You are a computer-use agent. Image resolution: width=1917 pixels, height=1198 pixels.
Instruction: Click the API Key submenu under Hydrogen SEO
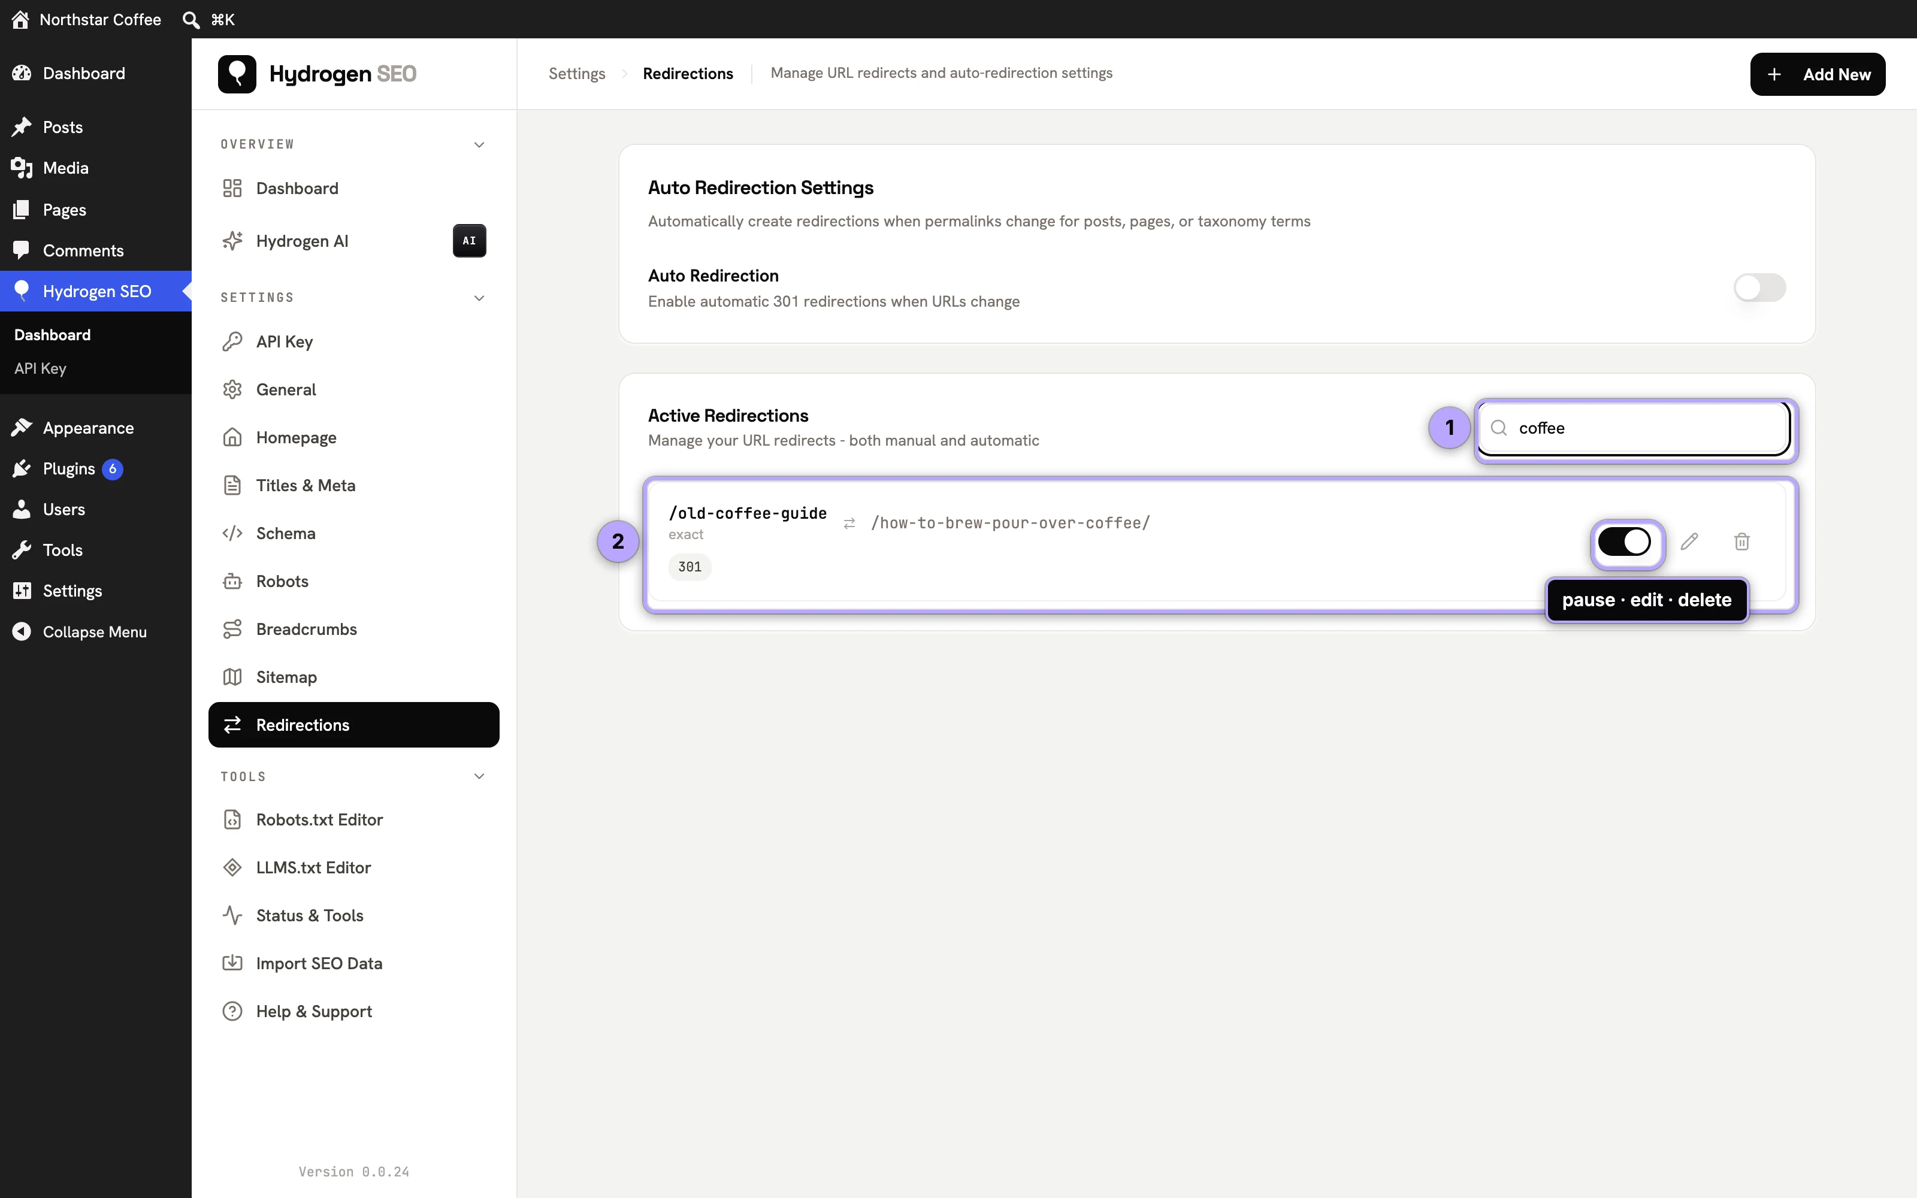click(40, 368)
